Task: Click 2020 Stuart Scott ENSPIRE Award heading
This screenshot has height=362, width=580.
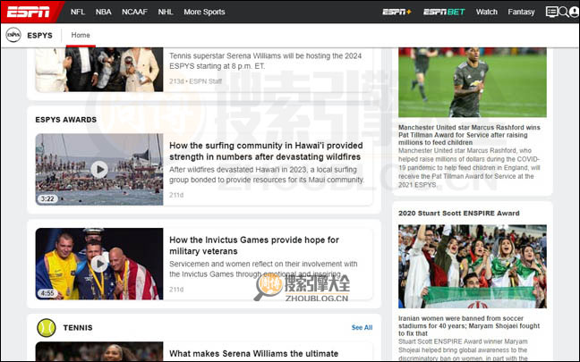Action: click(x=458, y=213)
